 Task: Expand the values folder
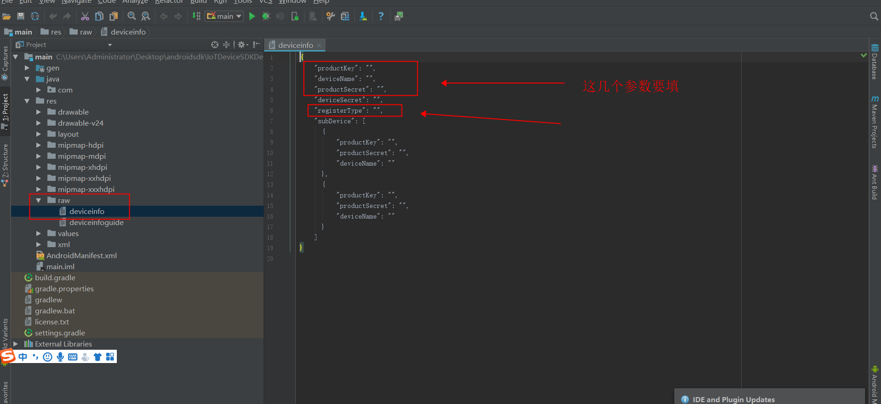click(39, 234)
